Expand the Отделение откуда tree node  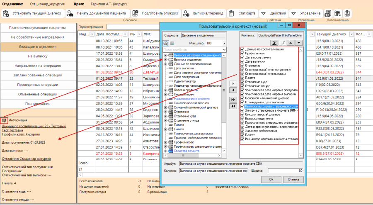pyautogui.click(x=165, y=120)
